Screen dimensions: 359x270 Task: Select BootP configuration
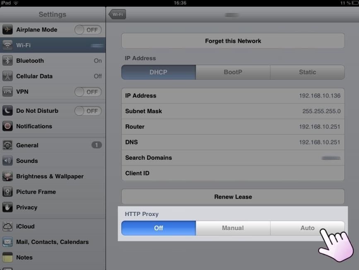233,72
